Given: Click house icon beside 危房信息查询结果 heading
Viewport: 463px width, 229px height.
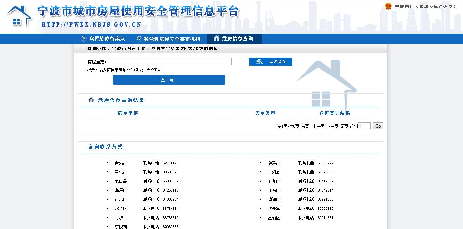Looking at the screenshot, I should tap(91, 100).
